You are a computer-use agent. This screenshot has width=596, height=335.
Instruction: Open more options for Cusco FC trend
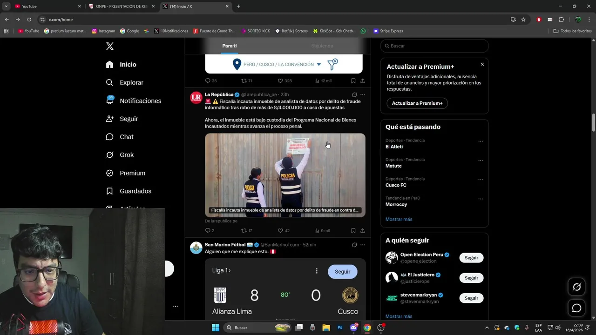(481, 180)
